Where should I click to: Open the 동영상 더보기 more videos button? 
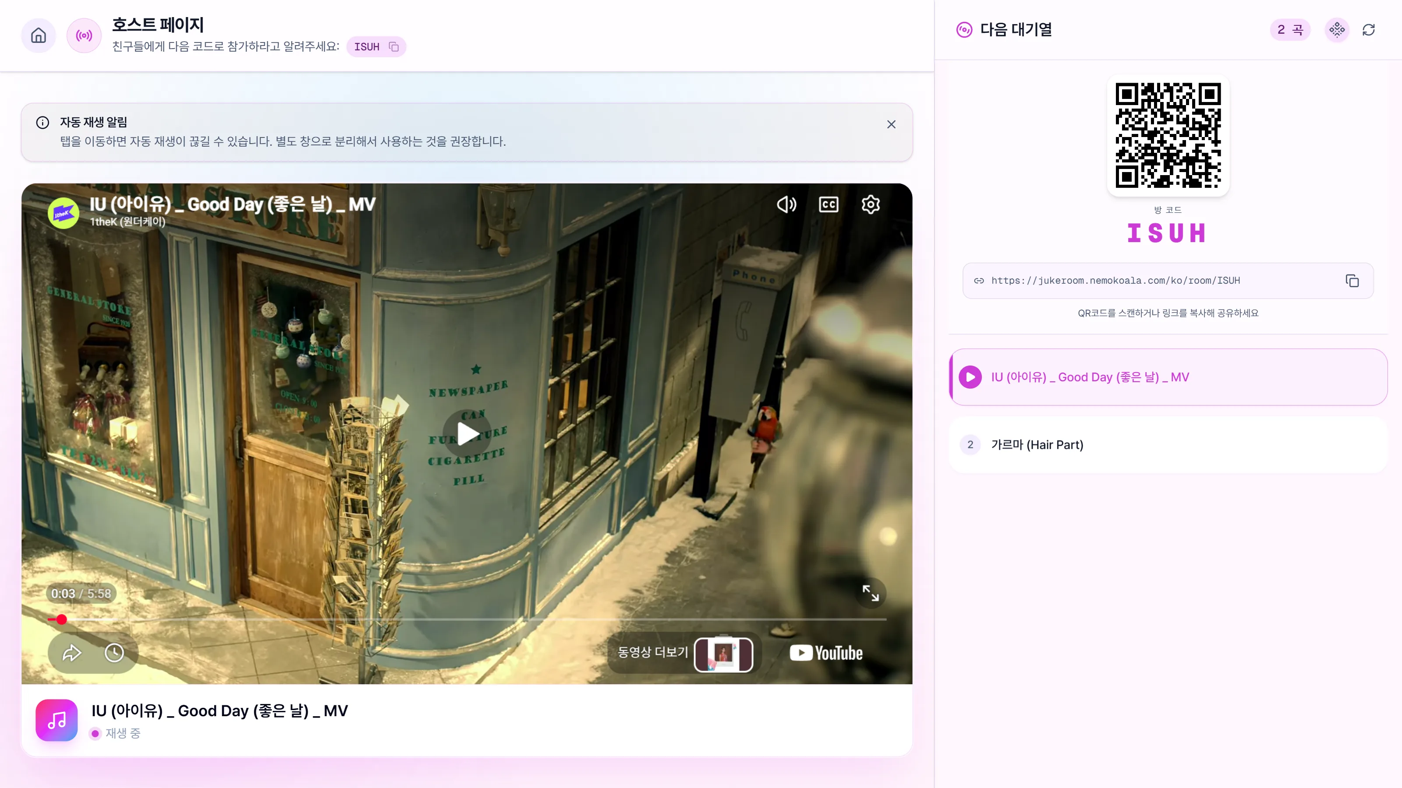tap(685, 653)
